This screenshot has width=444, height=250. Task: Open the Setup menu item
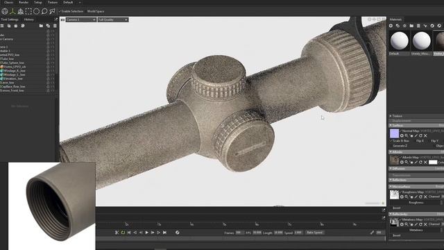(38, 2)
